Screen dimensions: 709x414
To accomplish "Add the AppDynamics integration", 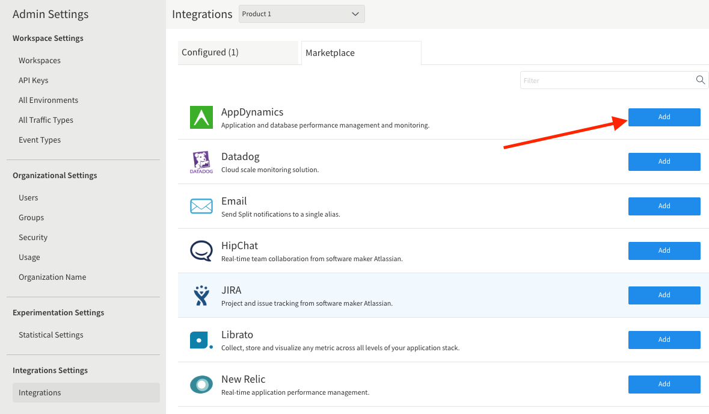I will tap(664, 117).
